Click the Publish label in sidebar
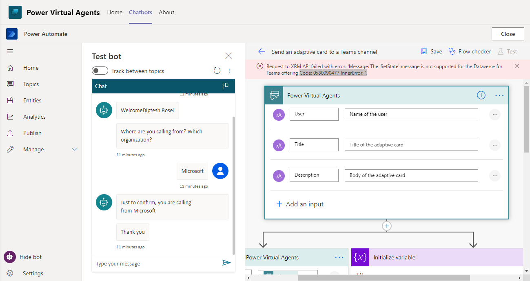Screen dimensions: 530x281 pos(32,133)
